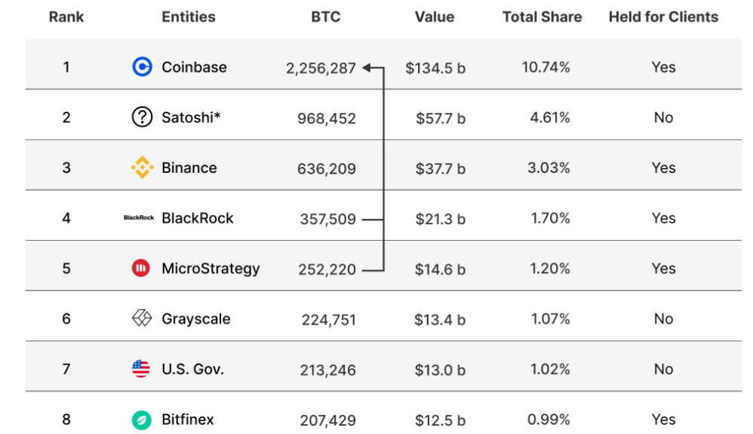Sort by the BTC column header
This screenshot has width=753, height=434.
326,17
